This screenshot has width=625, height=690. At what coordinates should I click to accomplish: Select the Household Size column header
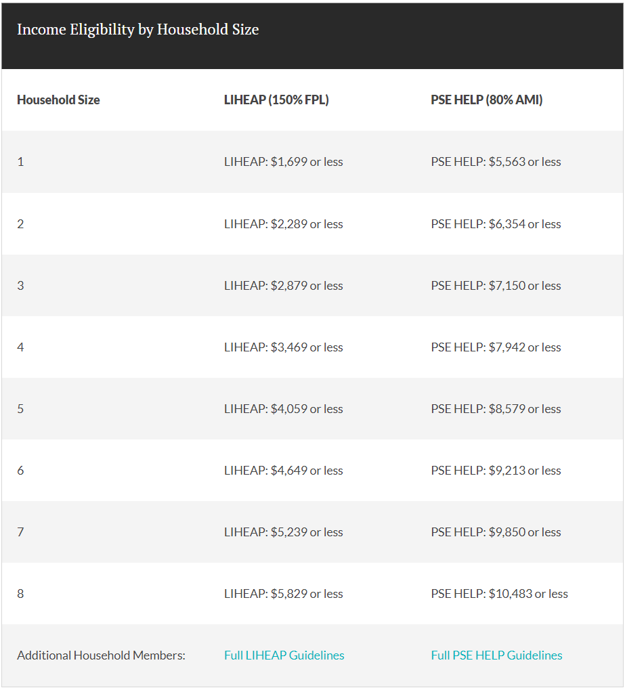click(58, 100)
